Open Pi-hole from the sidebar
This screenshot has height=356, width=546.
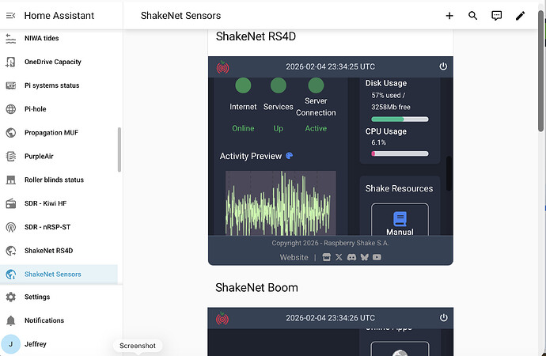pos(36,109)
